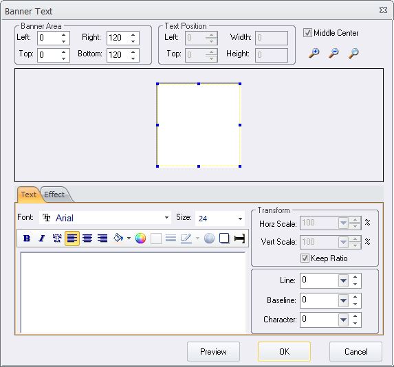
Task: Select right text alignment icon
Action: (102, 238)
